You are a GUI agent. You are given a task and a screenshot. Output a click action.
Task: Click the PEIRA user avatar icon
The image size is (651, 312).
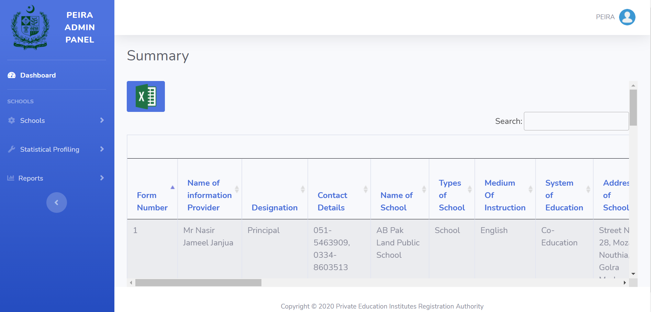(x=627, y=17)
